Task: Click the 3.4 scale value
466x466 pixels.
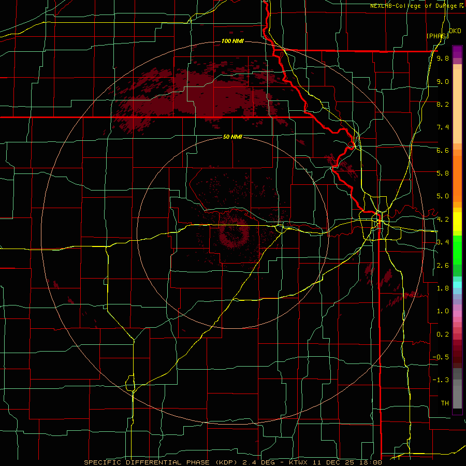Action: [x=443, y=242]
